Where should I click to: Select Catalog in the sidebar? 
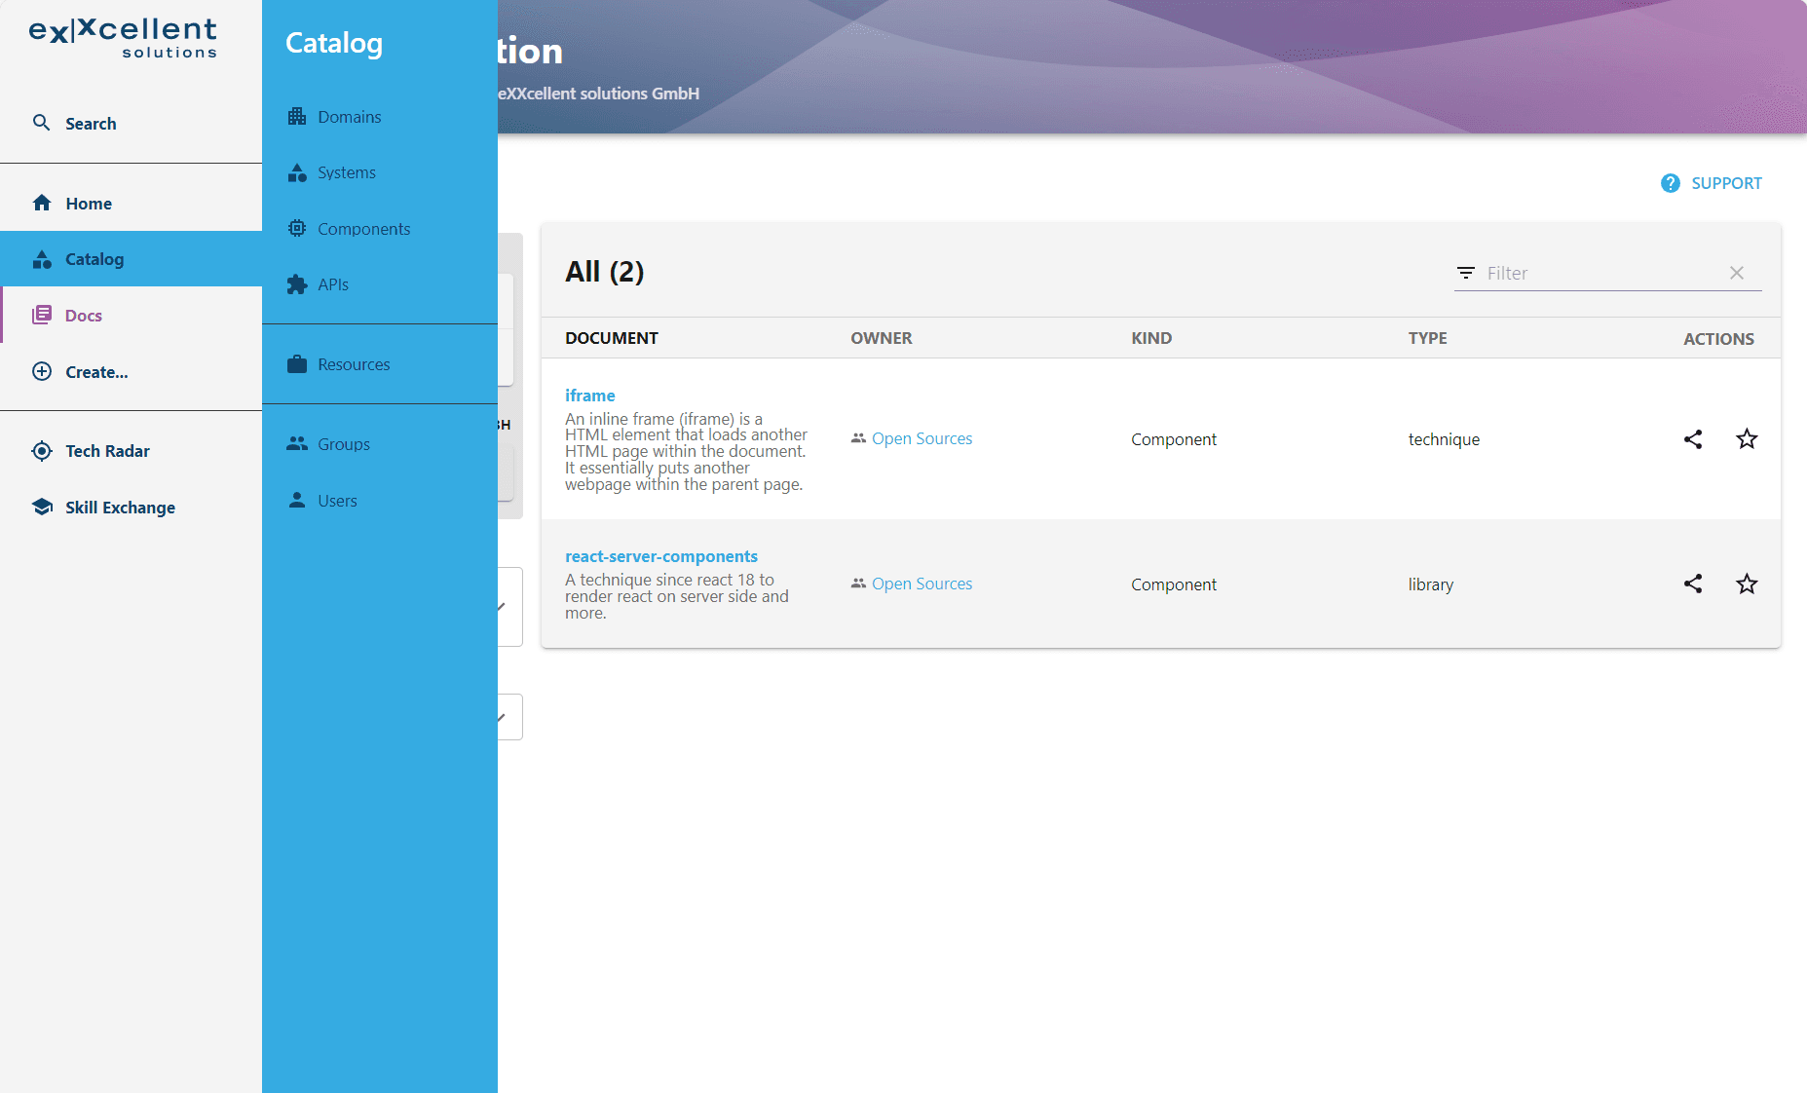pyautogui.click(x=132, y=259)
